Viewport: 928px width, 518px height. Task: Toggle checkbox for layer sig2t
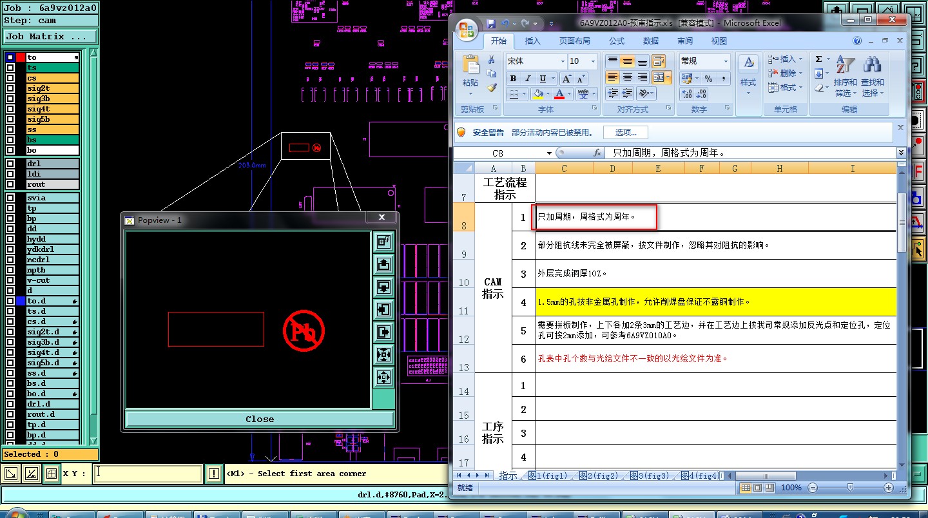pos(10,88)
